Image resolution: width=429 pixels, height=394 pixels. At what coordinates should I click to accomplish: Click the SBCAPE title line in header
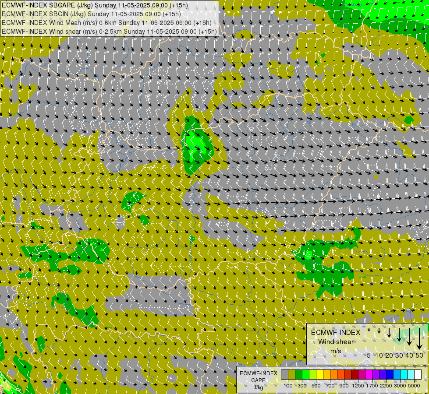pyautogui.click(x=95, y=5)
